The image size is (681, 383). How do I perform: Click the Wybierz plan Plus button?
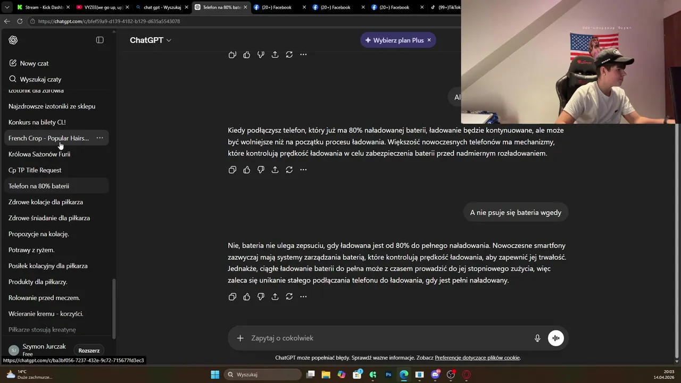coord(394,40)
